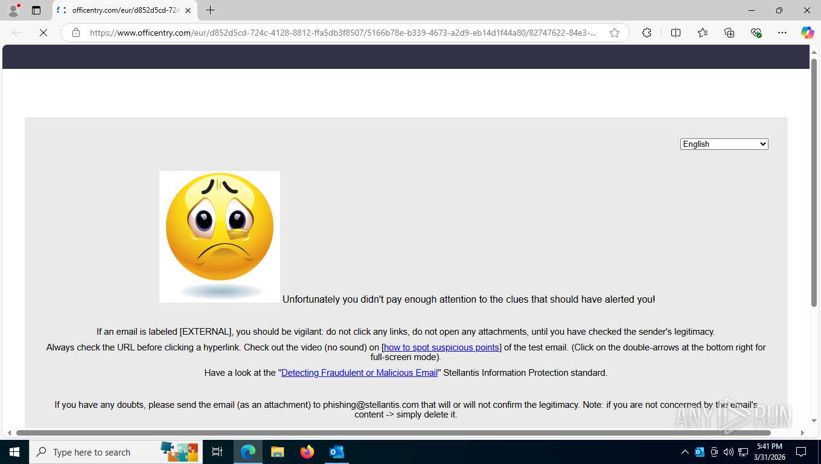This screenshot has height=464, width=821.
Task: Open the clock and calendar
Action: pyautogui.click(x=769, y=452)
